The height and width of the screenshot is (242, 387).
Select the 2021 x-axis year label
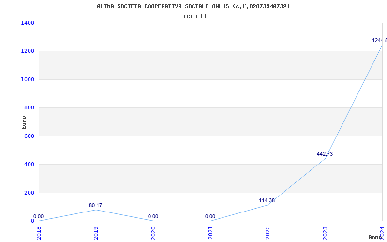pyautogui.click(x=210, y=233)
